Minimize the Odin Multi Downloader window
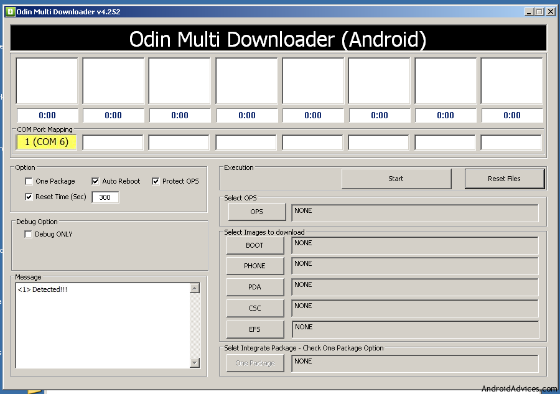The width and height of the screenshot is (560, 394). point(529,12)
